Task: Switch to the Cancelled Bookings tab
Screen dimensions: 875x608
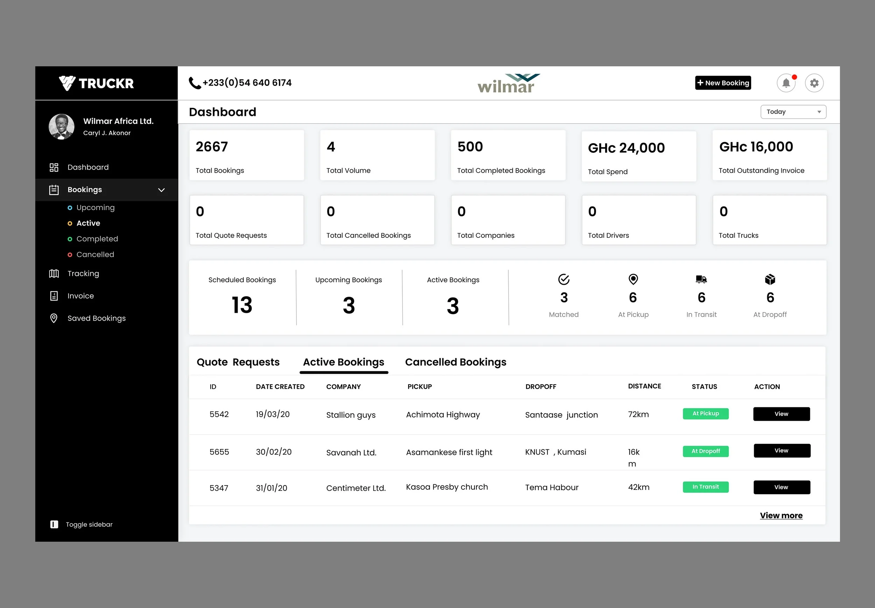Action: 456,362
